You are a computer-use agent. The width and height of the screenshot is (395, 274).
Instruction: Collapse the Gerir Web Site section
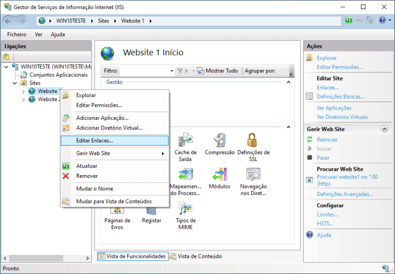pos(384,129)
